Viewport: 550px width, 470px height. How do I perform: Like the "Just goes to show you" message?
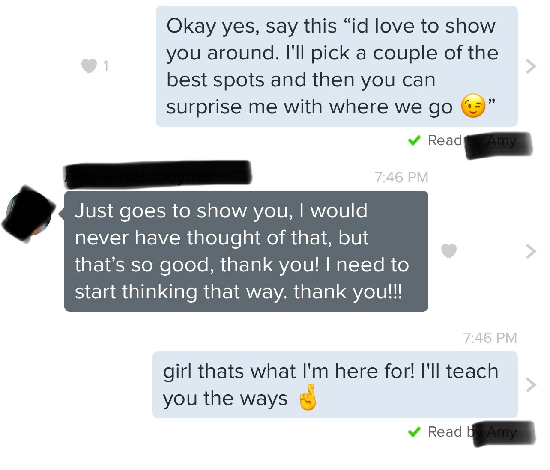(449, 251)
